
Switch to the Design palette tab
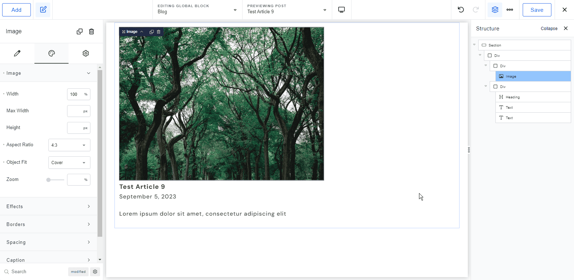[x=51, y=53]
